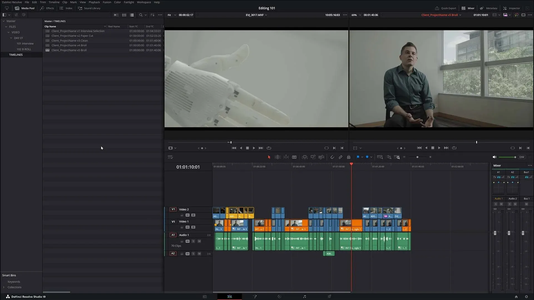Activate the Trim Edit Mode tool
Viewport: 534px width, 300px height.
(278, 157)
